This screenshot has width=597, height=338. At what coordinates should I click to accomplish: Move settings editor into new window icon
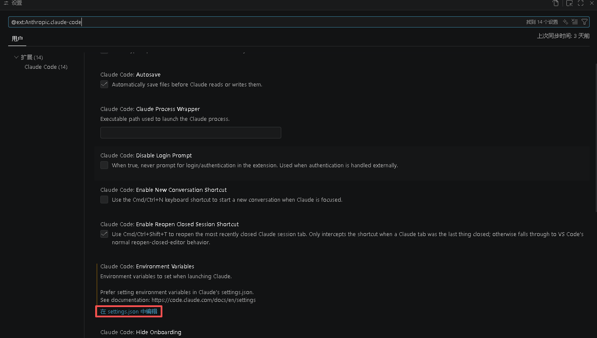pyautogui.click(x=569, y=3)
